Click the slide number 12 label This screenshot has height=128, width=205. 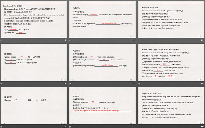(x=202, y=40)
